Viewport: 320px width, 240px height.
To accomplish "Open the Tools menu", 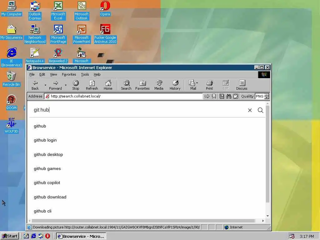I will pos(85,74).
